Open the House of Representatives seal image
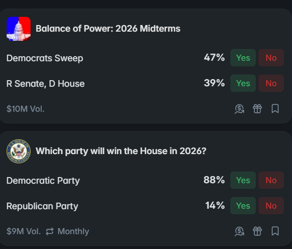This screenshot has width=292, height=249. pyautogui.click(x=19, y=151)
